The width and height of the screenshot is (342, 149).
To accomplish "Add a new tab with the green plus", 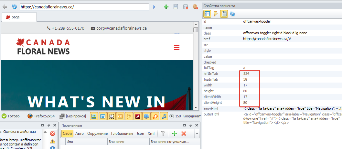I will 166,7.
